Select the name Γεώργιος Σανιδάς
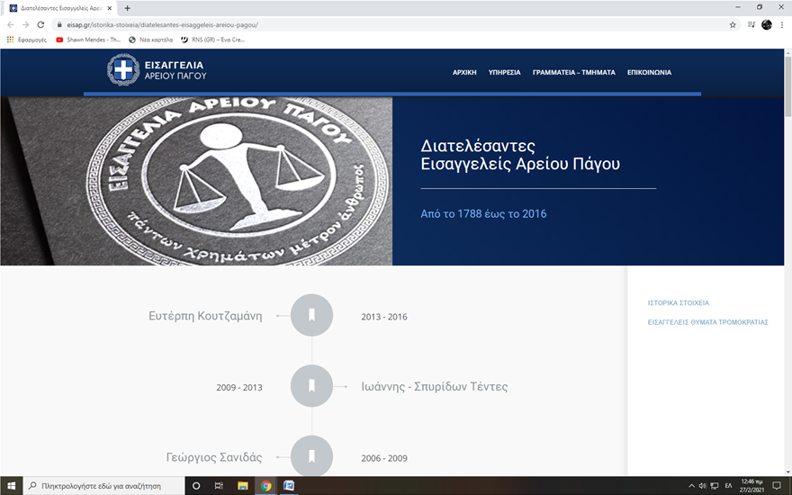This screenshot has width=792, height=495. (x=213, y=457)
